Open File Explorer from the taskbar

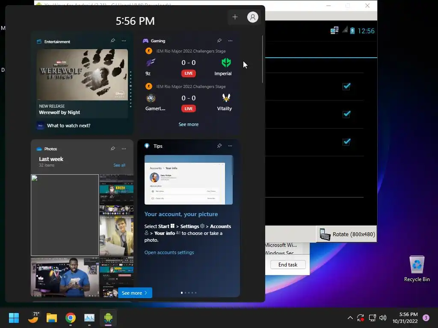click(52, 318)
